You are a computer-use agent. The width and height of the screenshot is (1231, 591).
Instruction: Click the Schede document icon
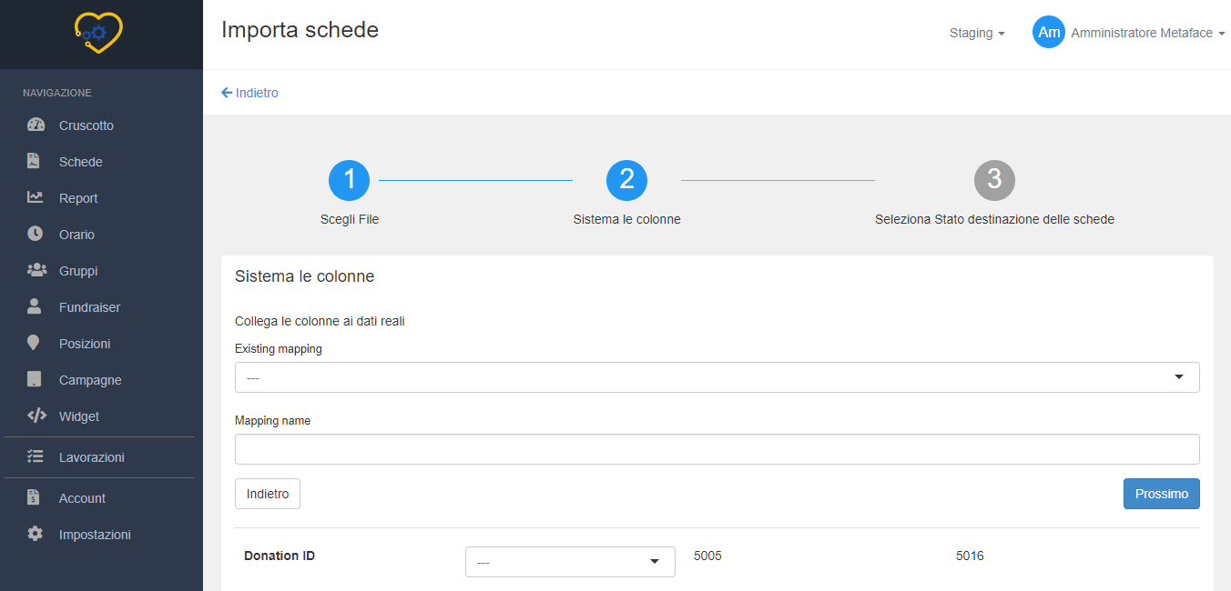click(35, 162)
